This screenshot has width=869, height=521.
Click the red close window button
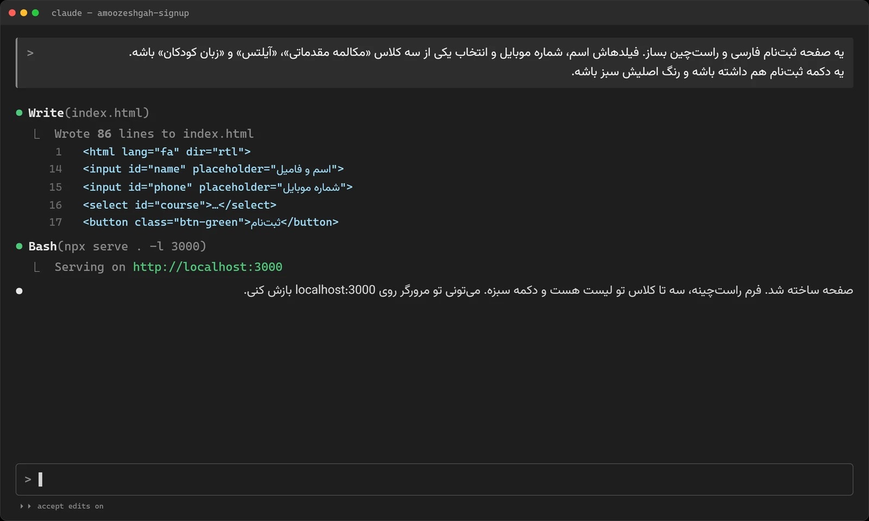12,12
